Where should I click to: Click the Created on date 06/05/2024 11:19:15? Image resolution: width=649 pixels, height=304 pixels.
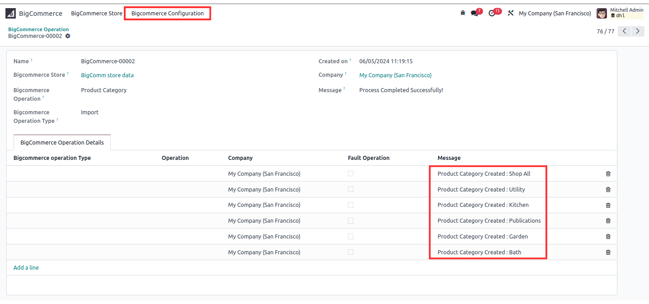tap(386, 61)
